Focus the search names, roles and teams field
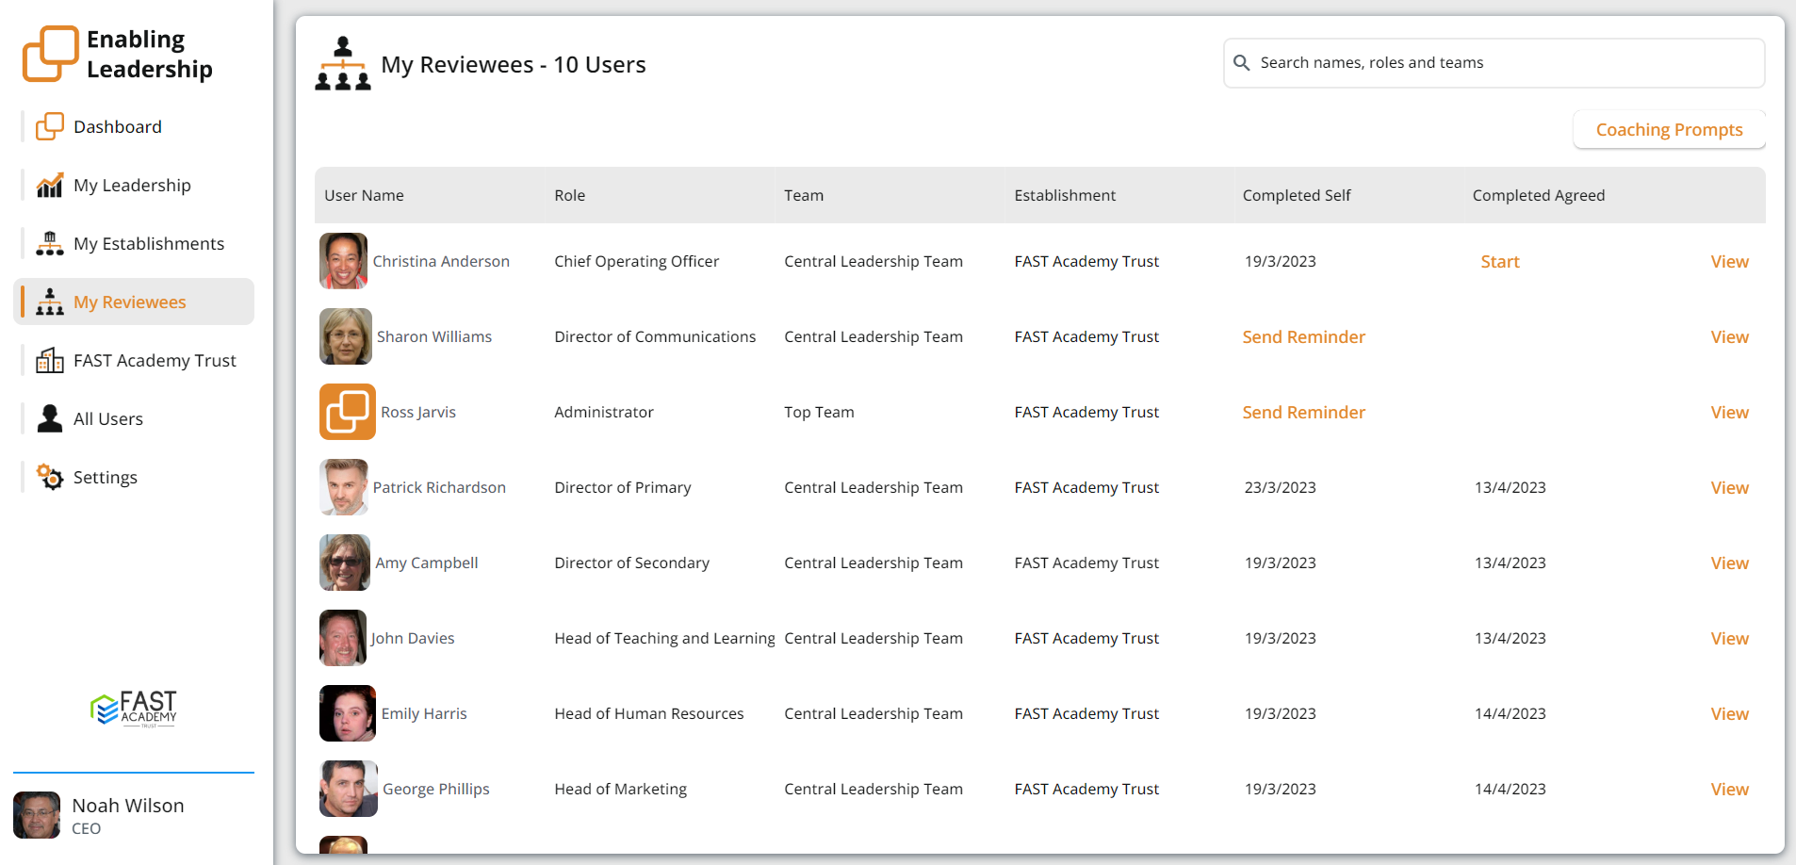Image resolution: width=1796 pixels, height=865 pixels. tap(1504, 63)
